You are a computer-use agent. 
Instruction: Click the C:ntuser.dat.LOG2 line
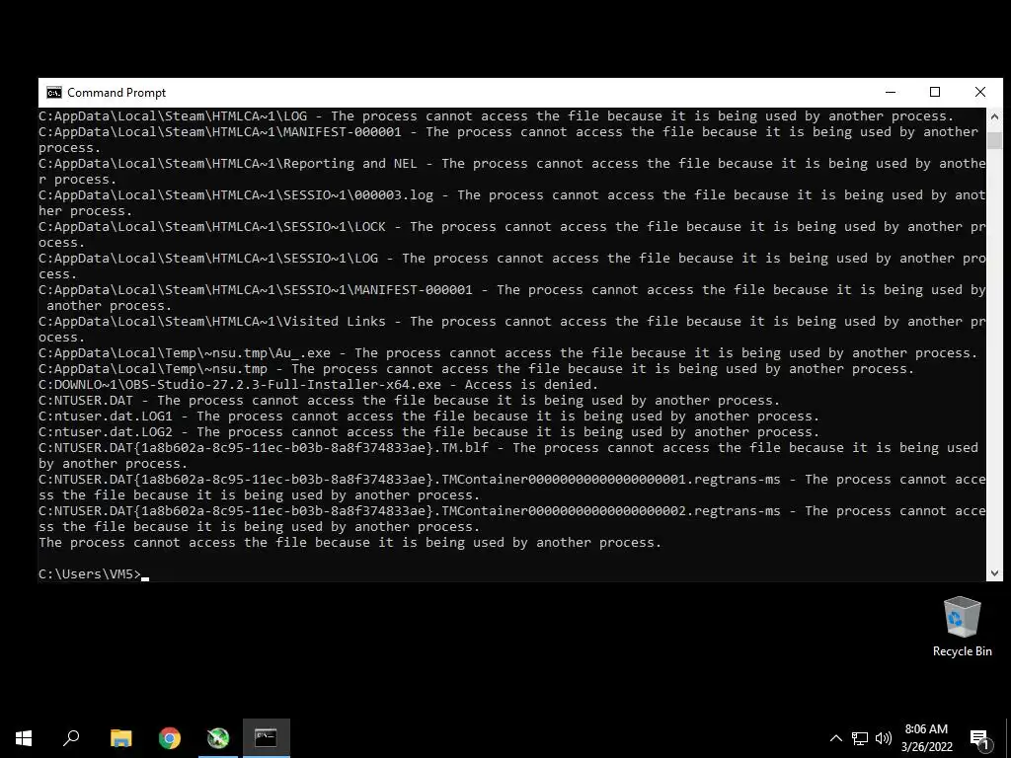428,432
